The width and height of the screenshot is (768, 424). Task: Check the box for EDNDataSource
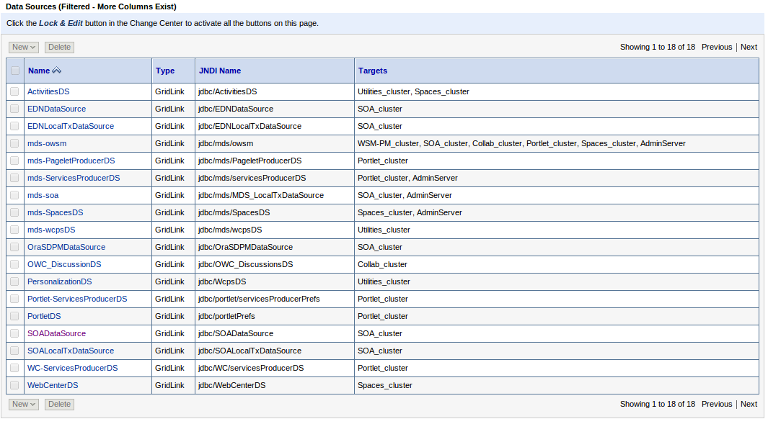click(x=14, y=109)
